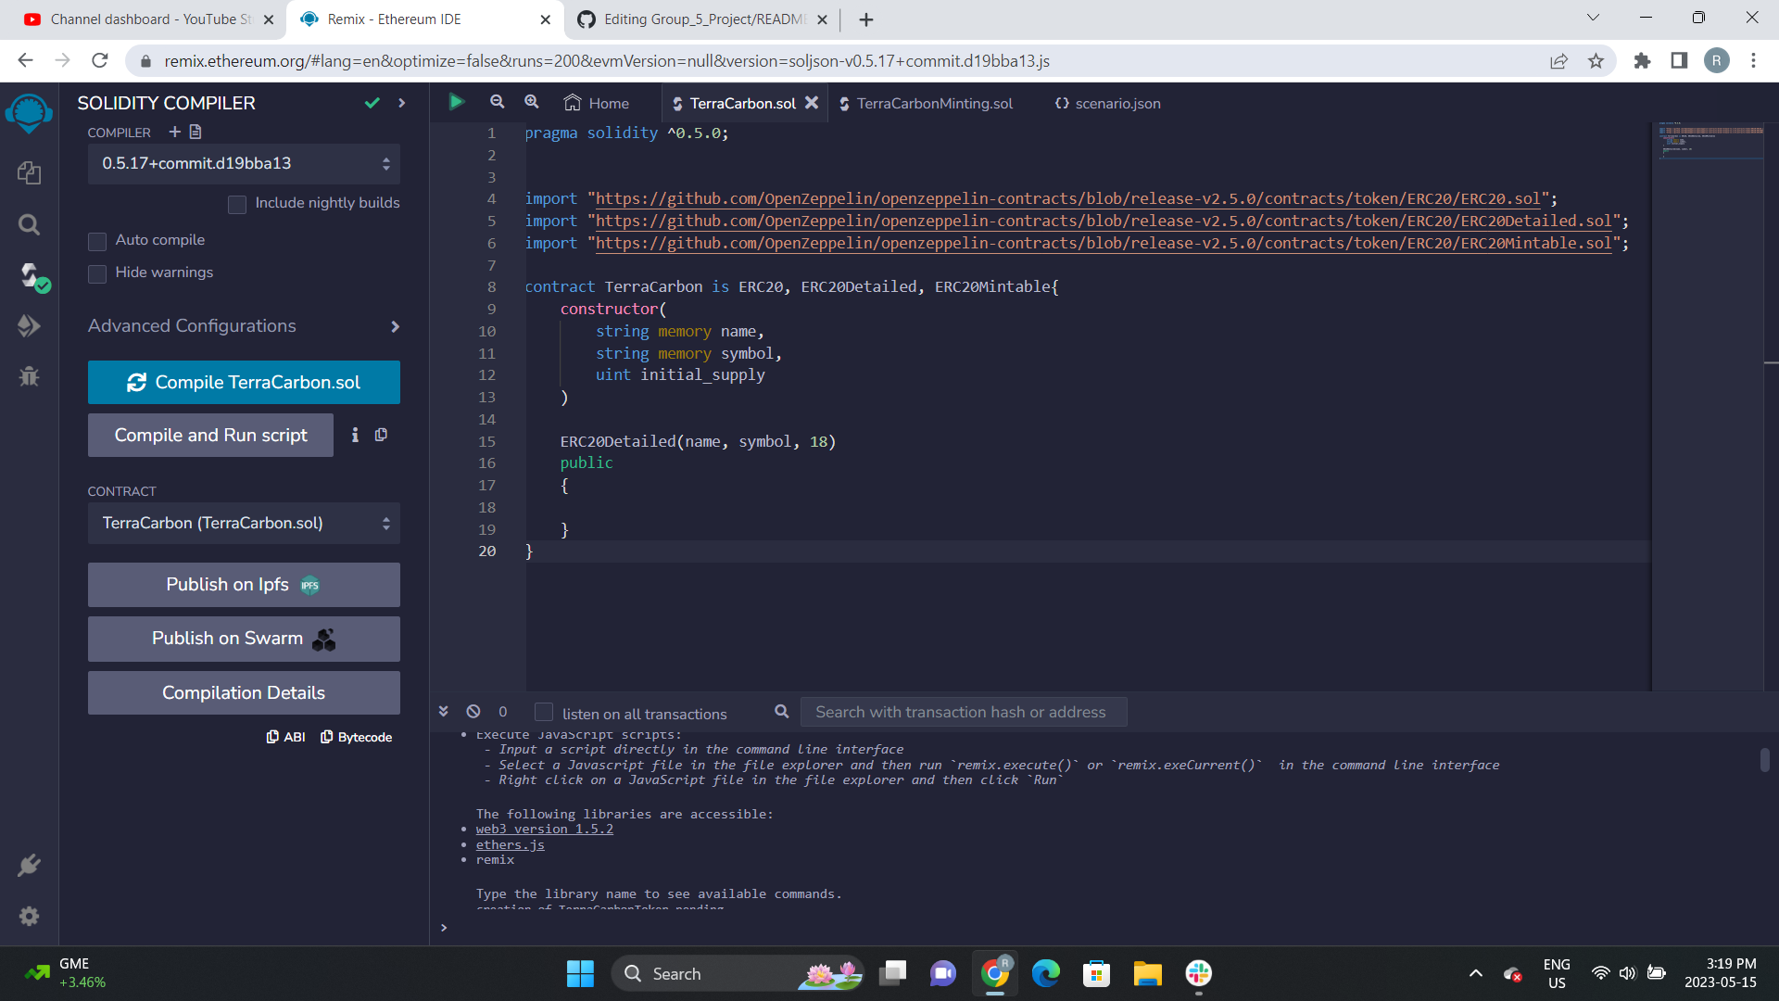
Task: Check Include nightly builds
Action: click(237, 204)
